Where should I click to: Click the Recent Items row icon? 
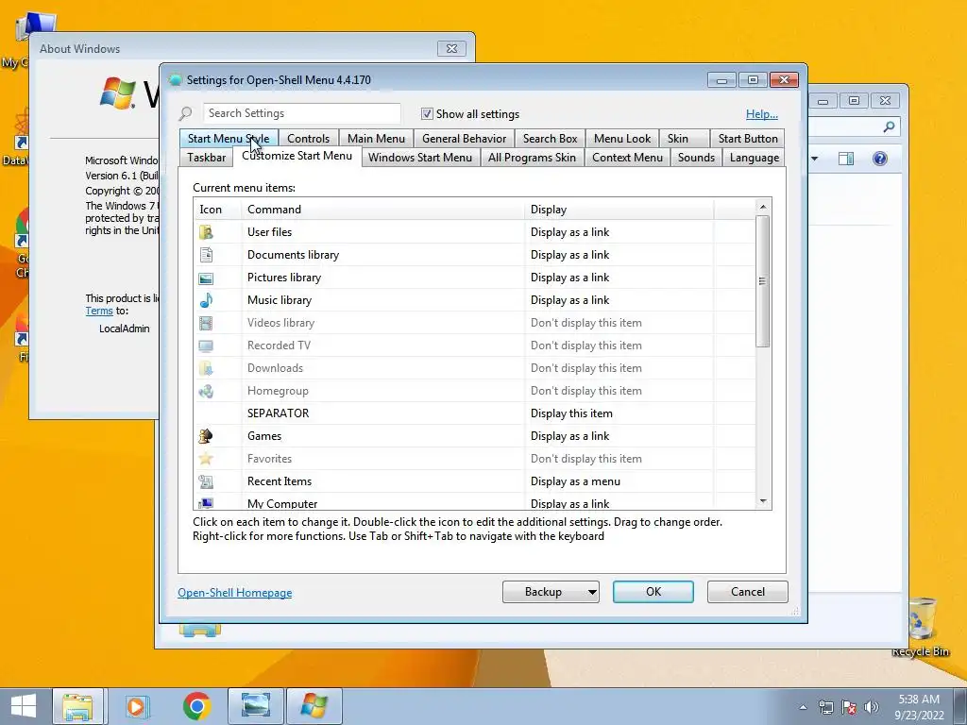(x=206, y=481)
